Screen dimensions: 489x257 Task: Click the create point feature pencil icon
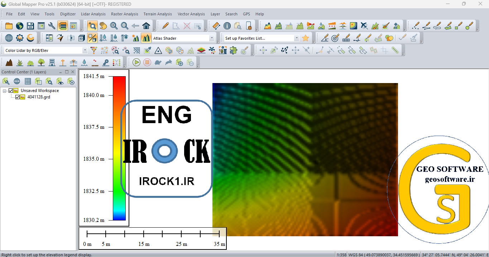(416, 26)
